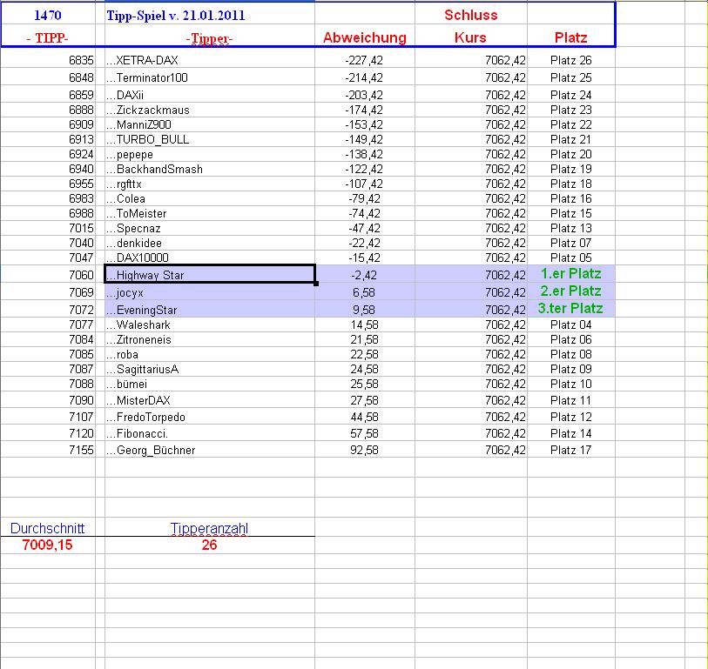The image size is (708, 669).
Task: Select the XETRA-DAX tipper cell
Action: coord(210,60)
